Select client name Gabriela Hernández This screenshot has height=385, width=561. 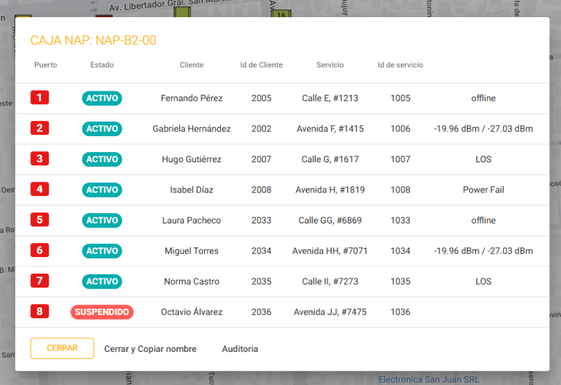coord(191,129)
